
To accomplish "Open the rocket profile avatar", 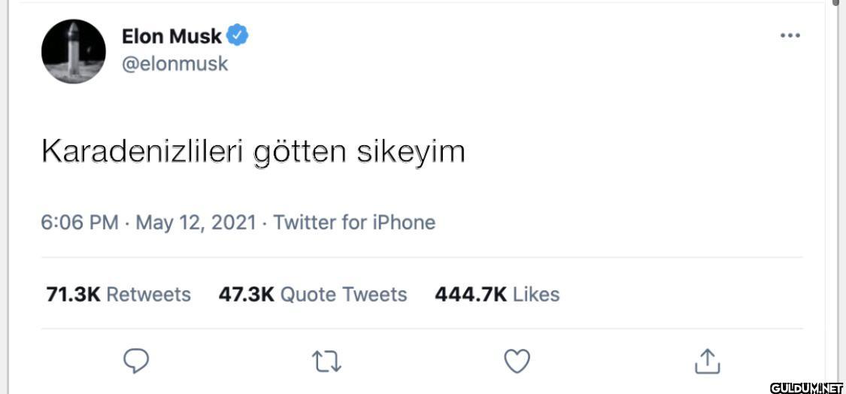I will pos(73,51).
